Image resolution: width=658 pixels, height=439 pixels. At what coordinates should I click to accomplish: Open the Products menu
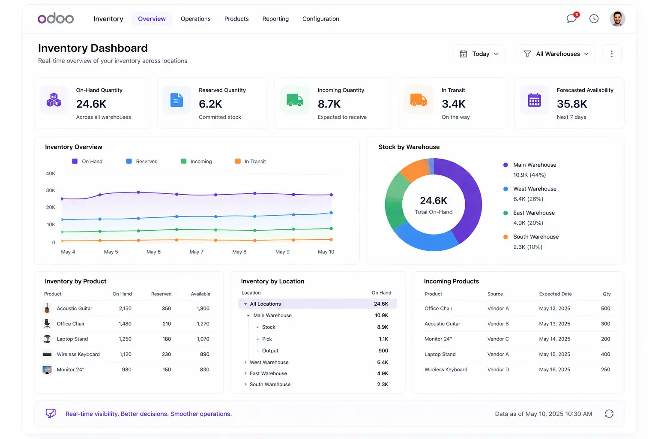point(236,19)
